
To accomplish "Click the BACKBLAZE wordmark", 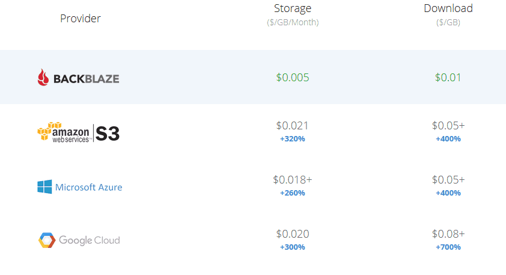I will point(86,79).
